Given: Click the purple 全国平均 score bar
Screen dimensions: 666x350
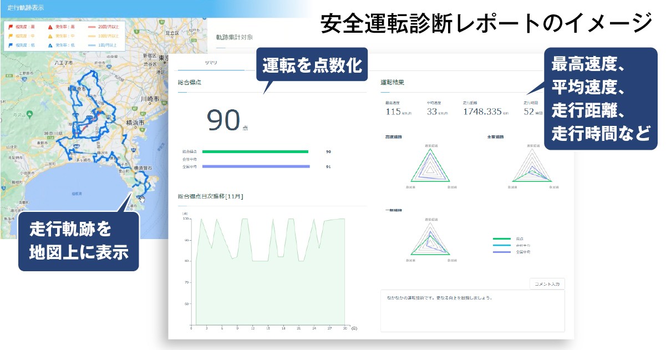Looking at the screenshot, I should [255, 166].
